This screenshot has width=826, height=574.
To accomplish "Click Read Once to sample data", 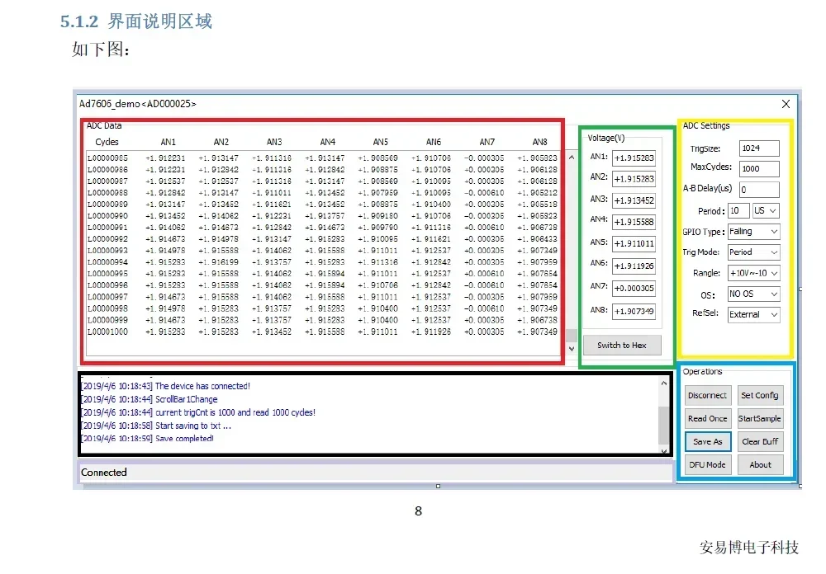I will (708, 418).
